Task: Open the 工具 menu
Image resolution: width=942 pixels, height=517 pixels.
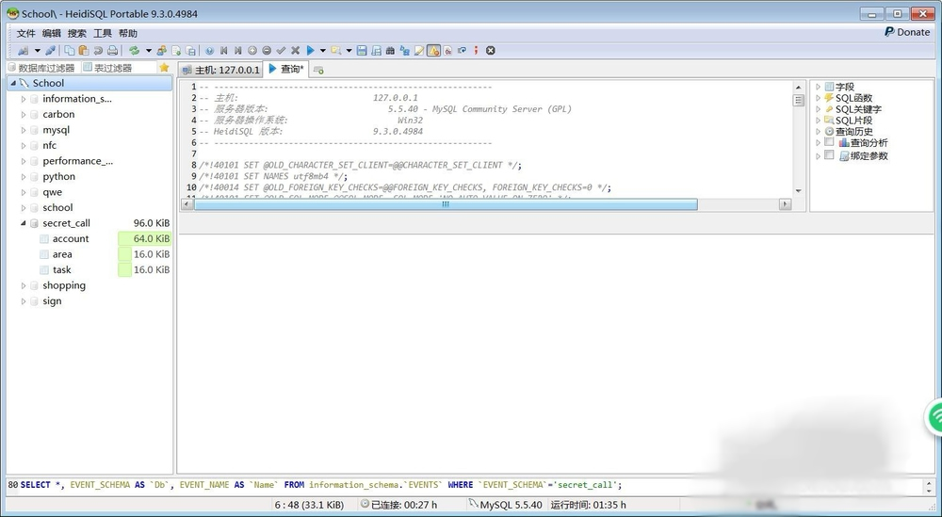Action: [x=102, y=33]
